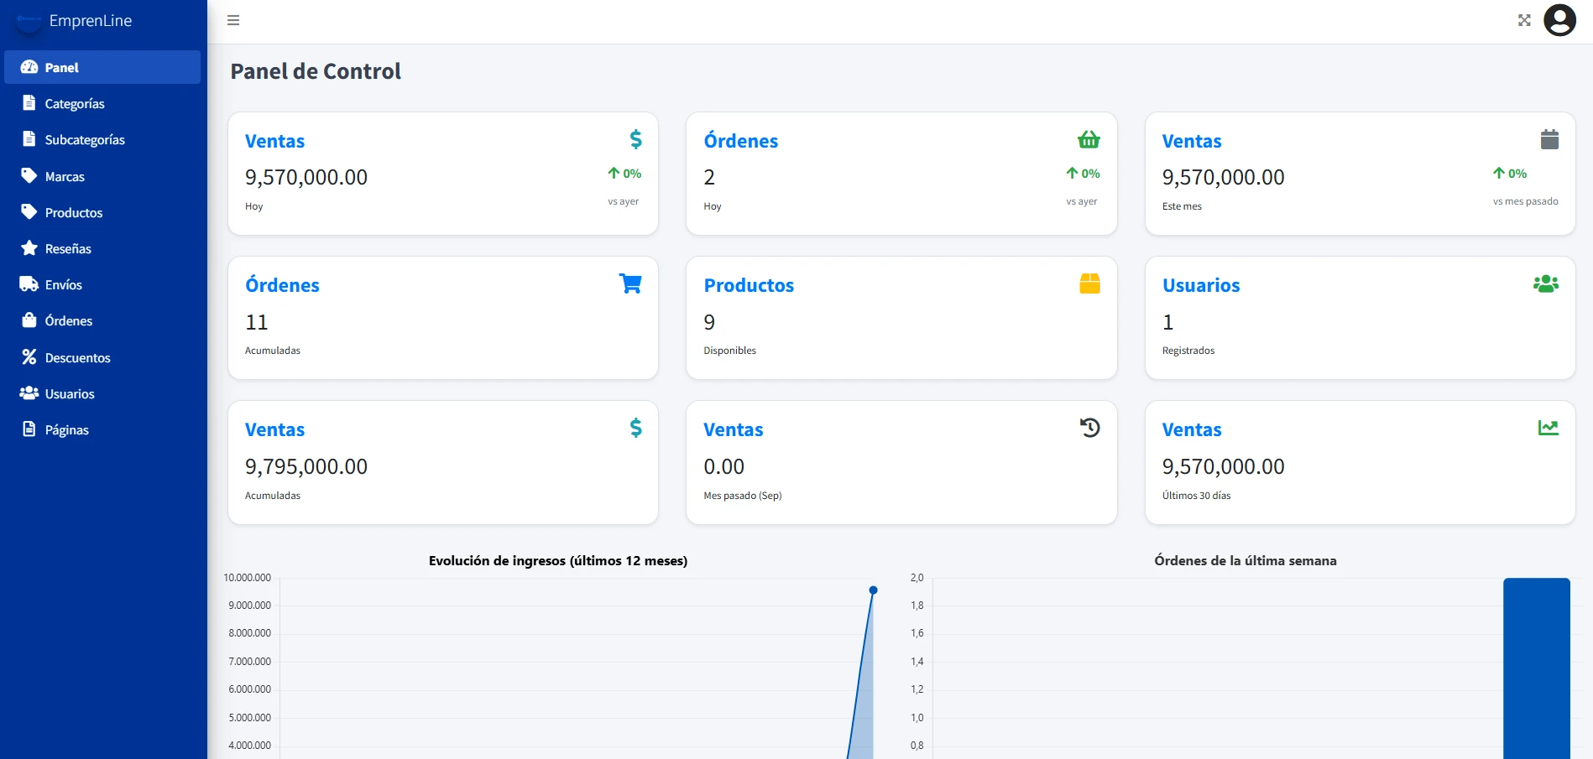Click the Órdenes bag icon in sidebar
This screenshot has width=1593, height=759.
(29, 320)
